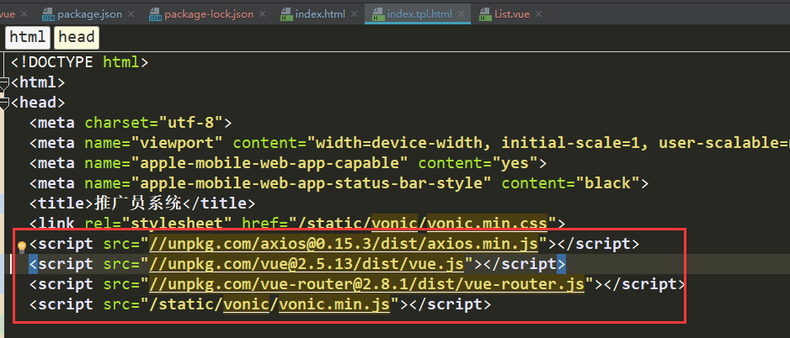Click the yellow light bulb intention icon
The width and height of the screenshot is (790, 338).
click(x=22, y=246)
